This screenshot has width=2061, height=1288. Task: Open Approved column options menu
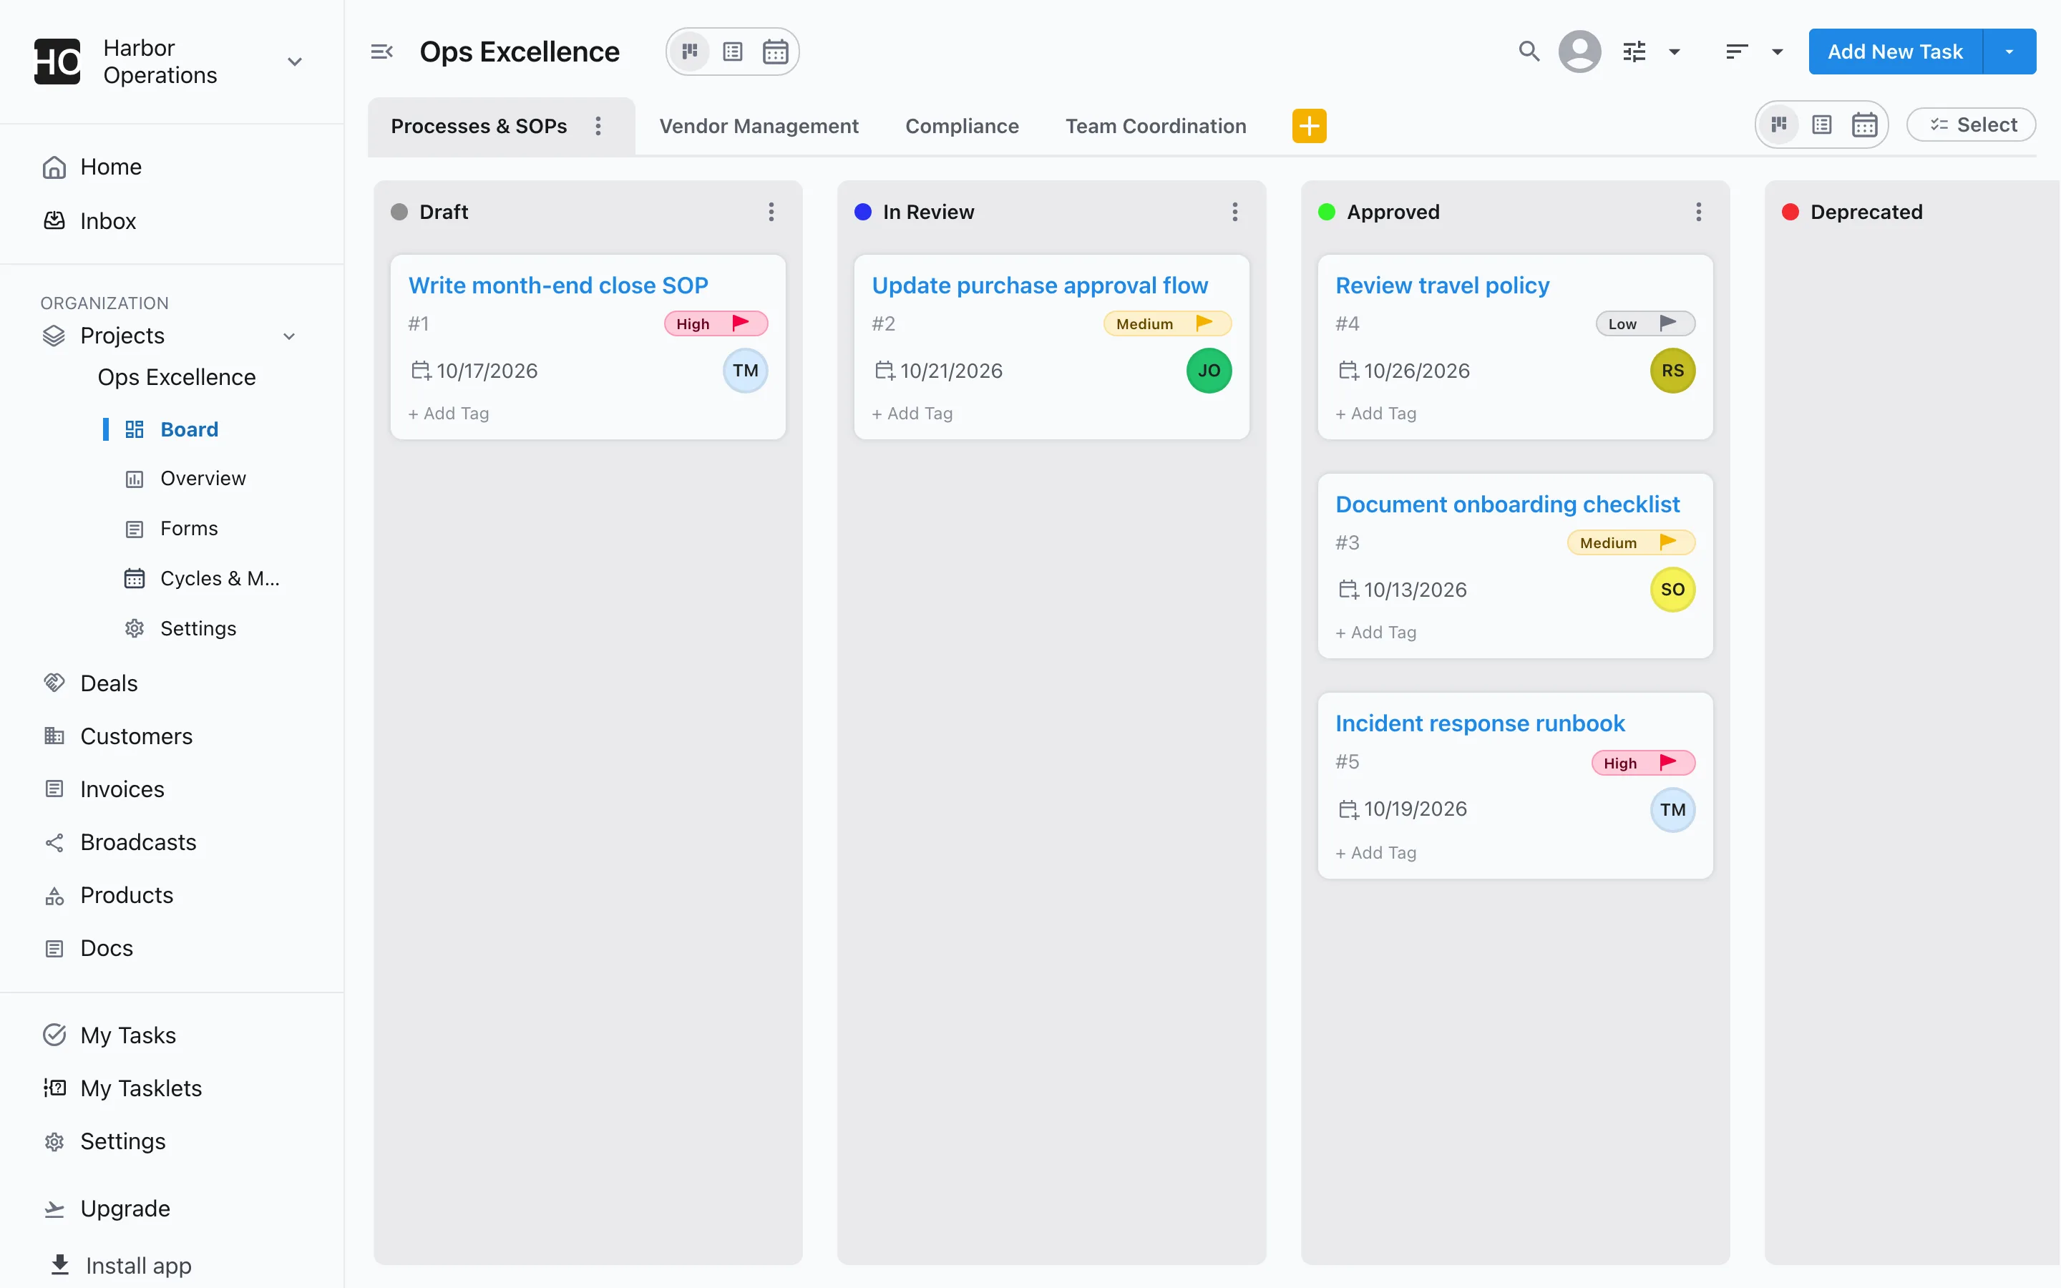click(1699, 212)
